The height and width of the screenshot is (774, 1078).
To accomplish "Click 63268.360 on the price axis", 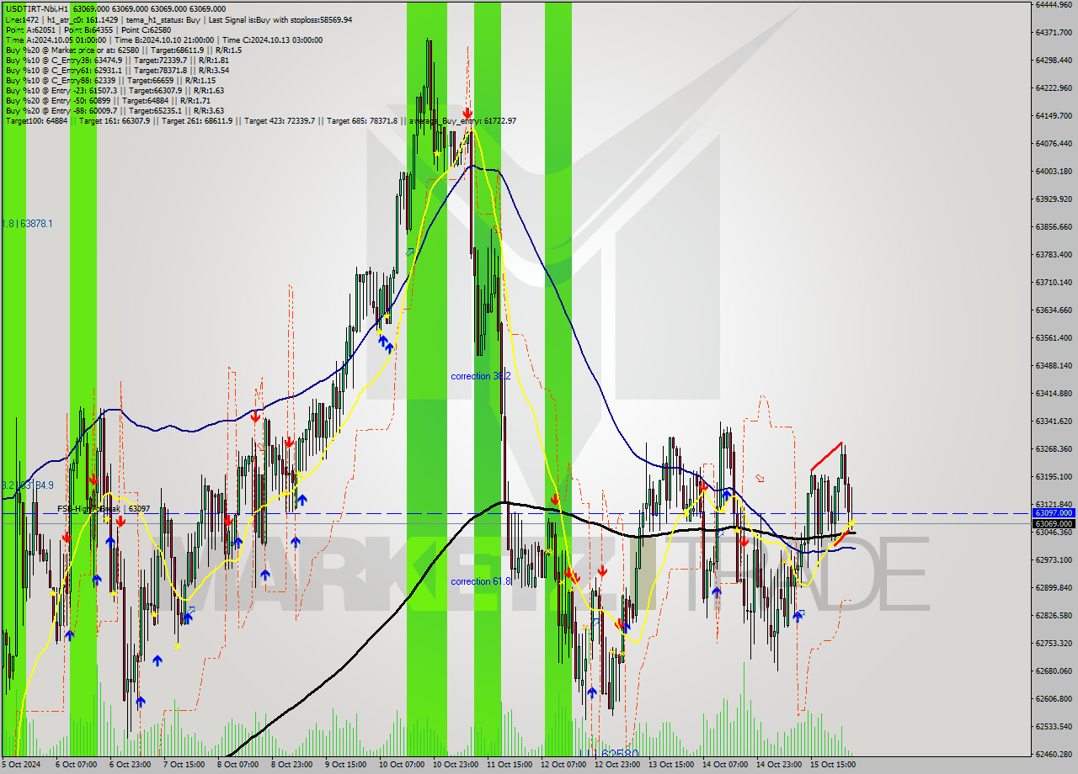I will tap(1054, 448).
